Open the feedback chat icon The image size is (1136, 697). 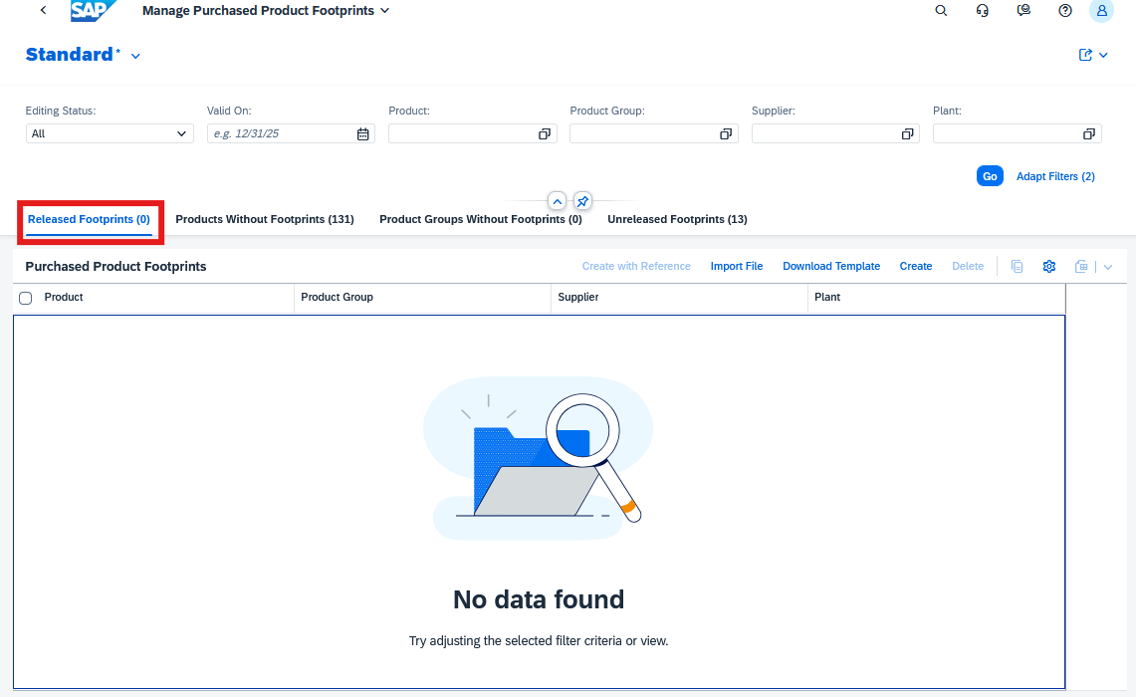[1022, 10]
